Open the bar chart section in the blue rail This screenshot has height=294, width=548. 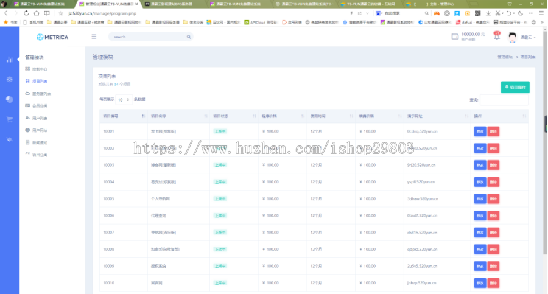pyautogui.click(x=9, y=60)
